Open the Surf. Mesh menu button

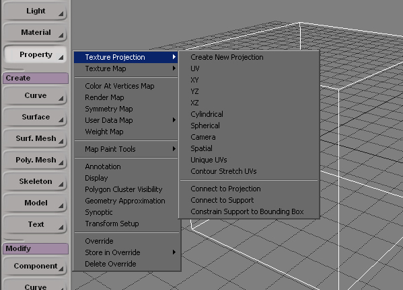pos(35,139)
